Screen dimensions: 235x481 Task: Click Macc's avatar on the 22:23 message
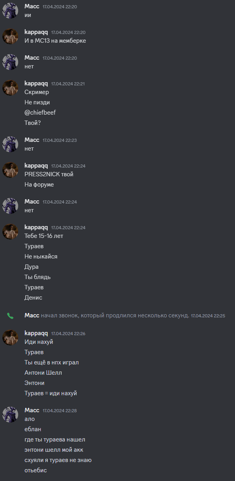[10, 144]
